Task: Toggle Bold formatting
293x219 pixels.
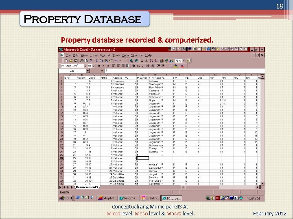Action: click(98, 66)
